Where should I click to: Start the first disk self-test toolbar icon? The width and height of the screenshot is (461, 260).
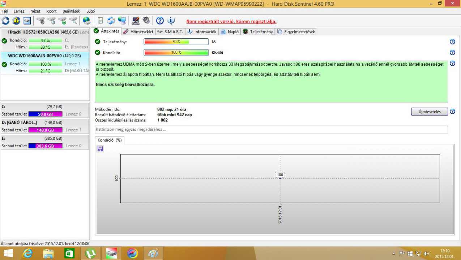click(x=40, y=21)
